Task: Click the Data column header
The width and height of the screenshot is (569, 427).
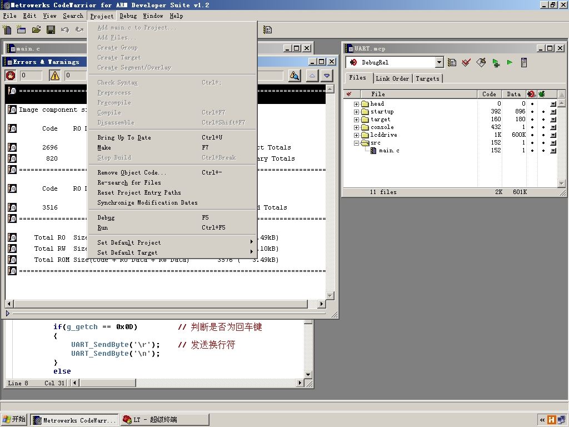Action: coord(514,94)
